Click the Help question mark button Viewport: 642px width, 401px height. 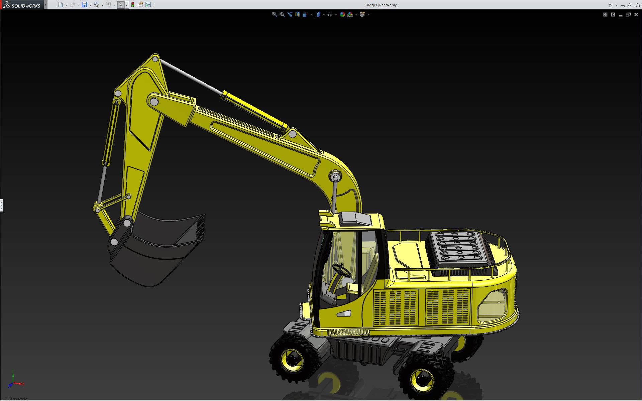pyautogui.click(x=610, y=5)
